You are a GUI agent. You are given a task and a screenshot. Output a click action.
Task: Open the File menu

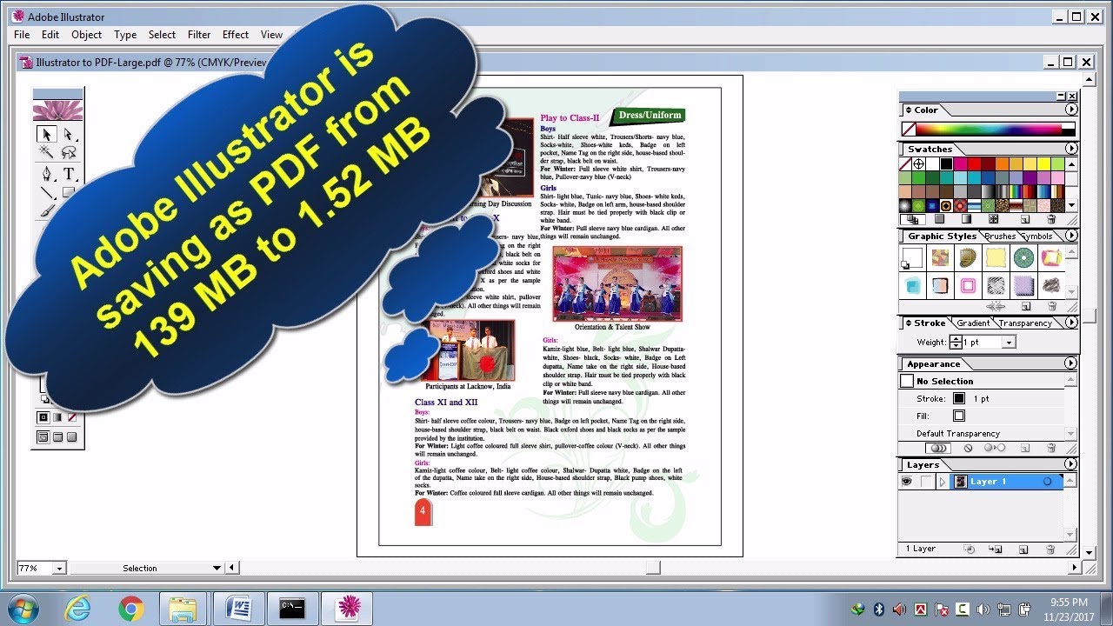click(22, 35)
